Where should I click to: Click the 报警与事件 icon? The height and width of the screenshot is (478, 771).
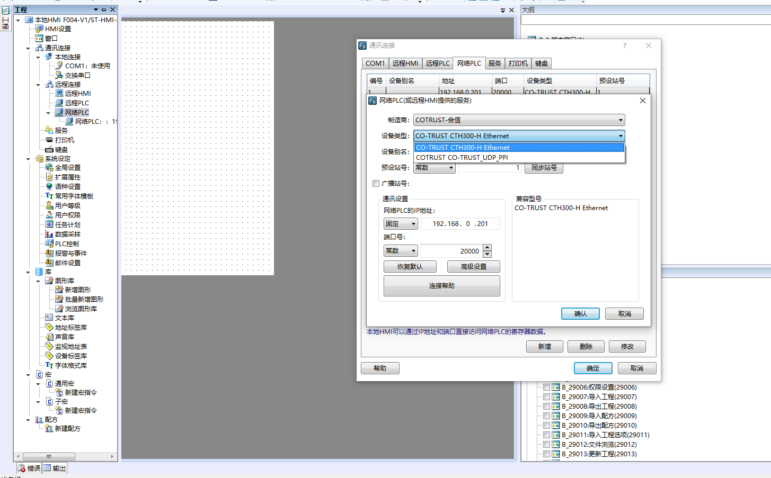(49, 253)
